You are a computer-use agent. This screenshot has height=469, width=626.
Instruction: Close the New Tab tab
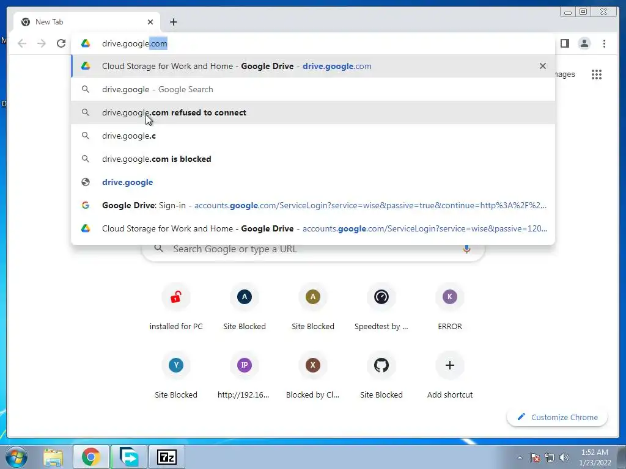click(x=150, y=22)
